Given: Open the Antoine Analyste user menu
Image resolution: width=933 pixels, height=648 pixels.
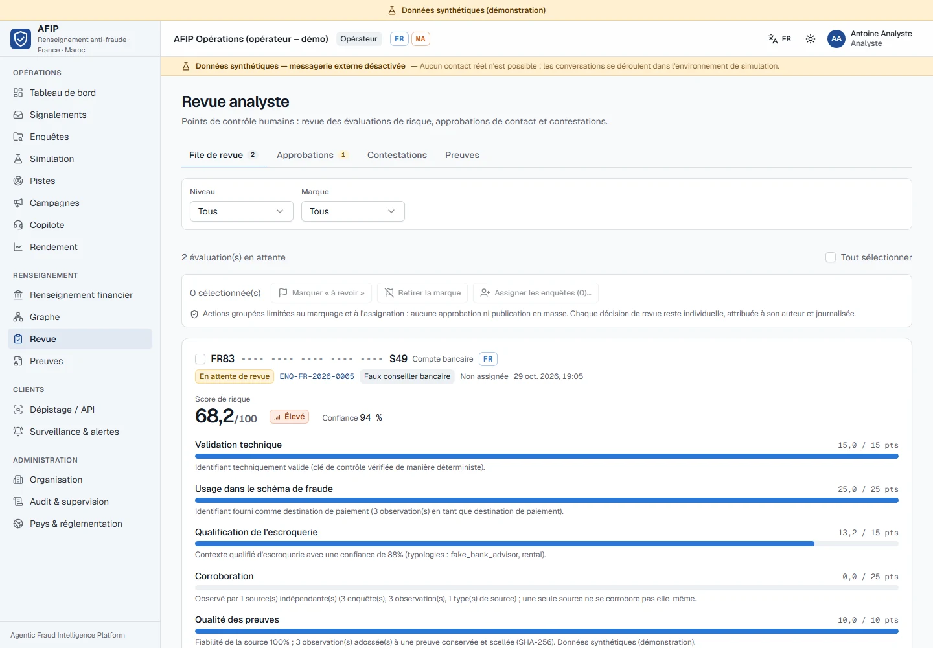Looking at the screenshot, I should click(870, 39).
